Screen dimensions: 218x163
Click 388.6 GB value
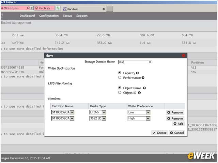pyautogui.click(x=147, y=35)
